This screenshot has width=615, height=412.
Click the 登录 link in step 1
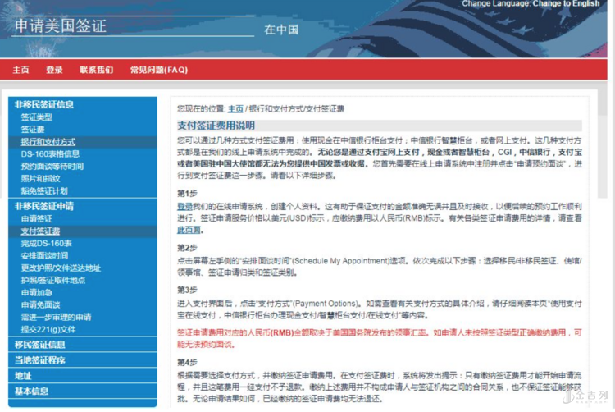185,206
